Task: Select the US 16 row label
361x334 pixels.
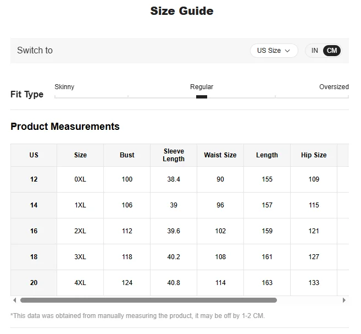Action: click(x=34, y=231)
